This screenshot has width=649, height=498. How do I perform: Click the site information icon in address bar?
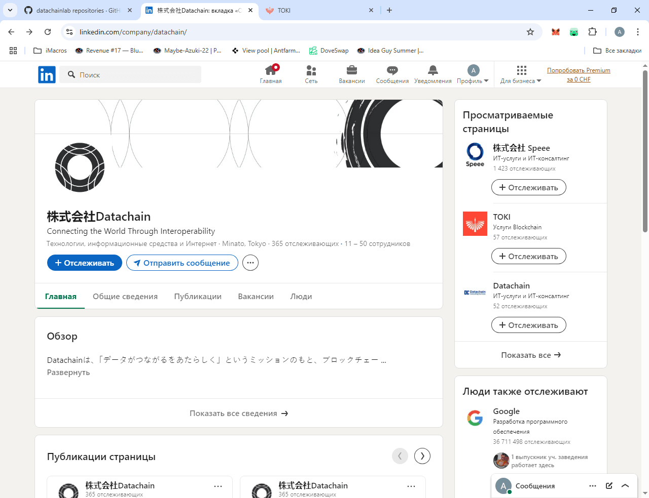69,32
